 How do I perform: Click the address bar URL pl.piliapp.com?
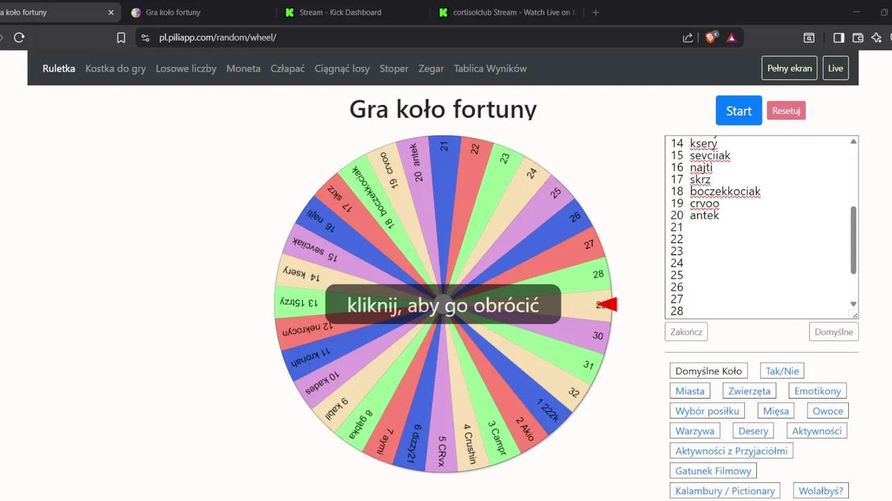tap(217, 38)
